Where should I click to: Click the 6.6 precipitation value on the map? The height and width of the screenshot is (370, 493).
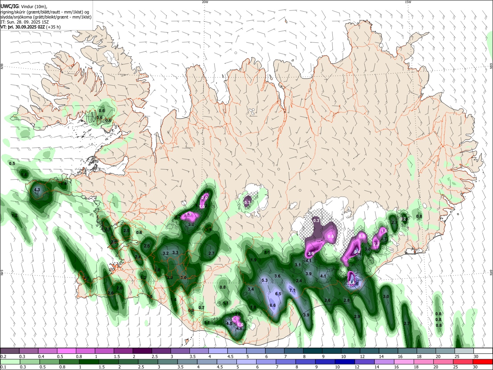(273, 305)
